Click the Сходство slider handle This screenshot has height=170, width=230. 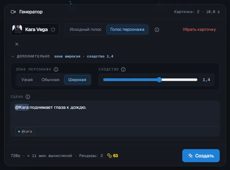coord(159,80)
